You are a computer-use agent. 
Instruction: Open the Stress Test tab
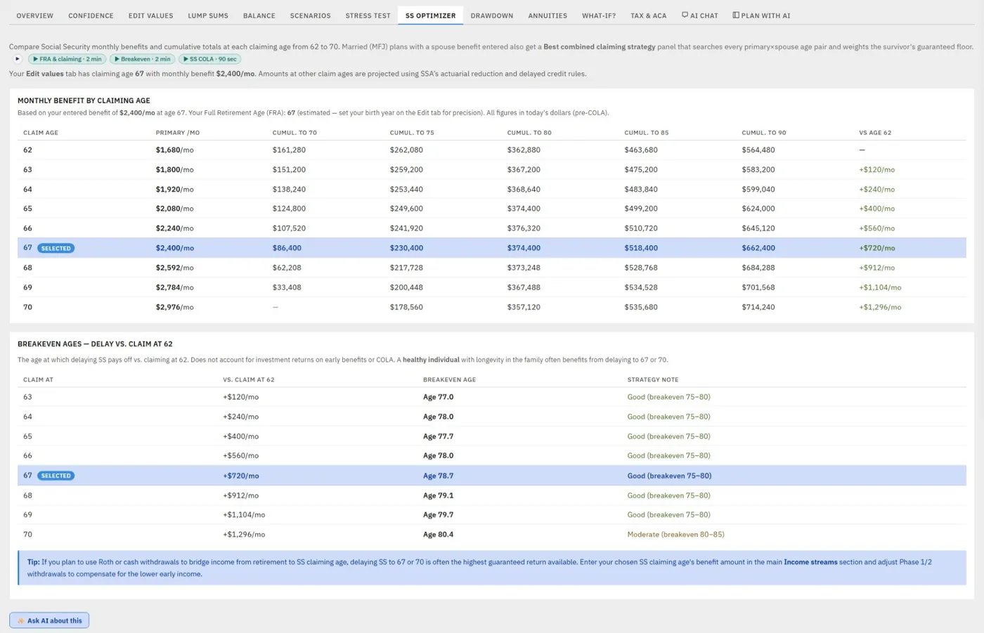(x=368, y=15)
